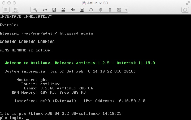
Task: Click the headphones device icon
Action: point(91,10)
